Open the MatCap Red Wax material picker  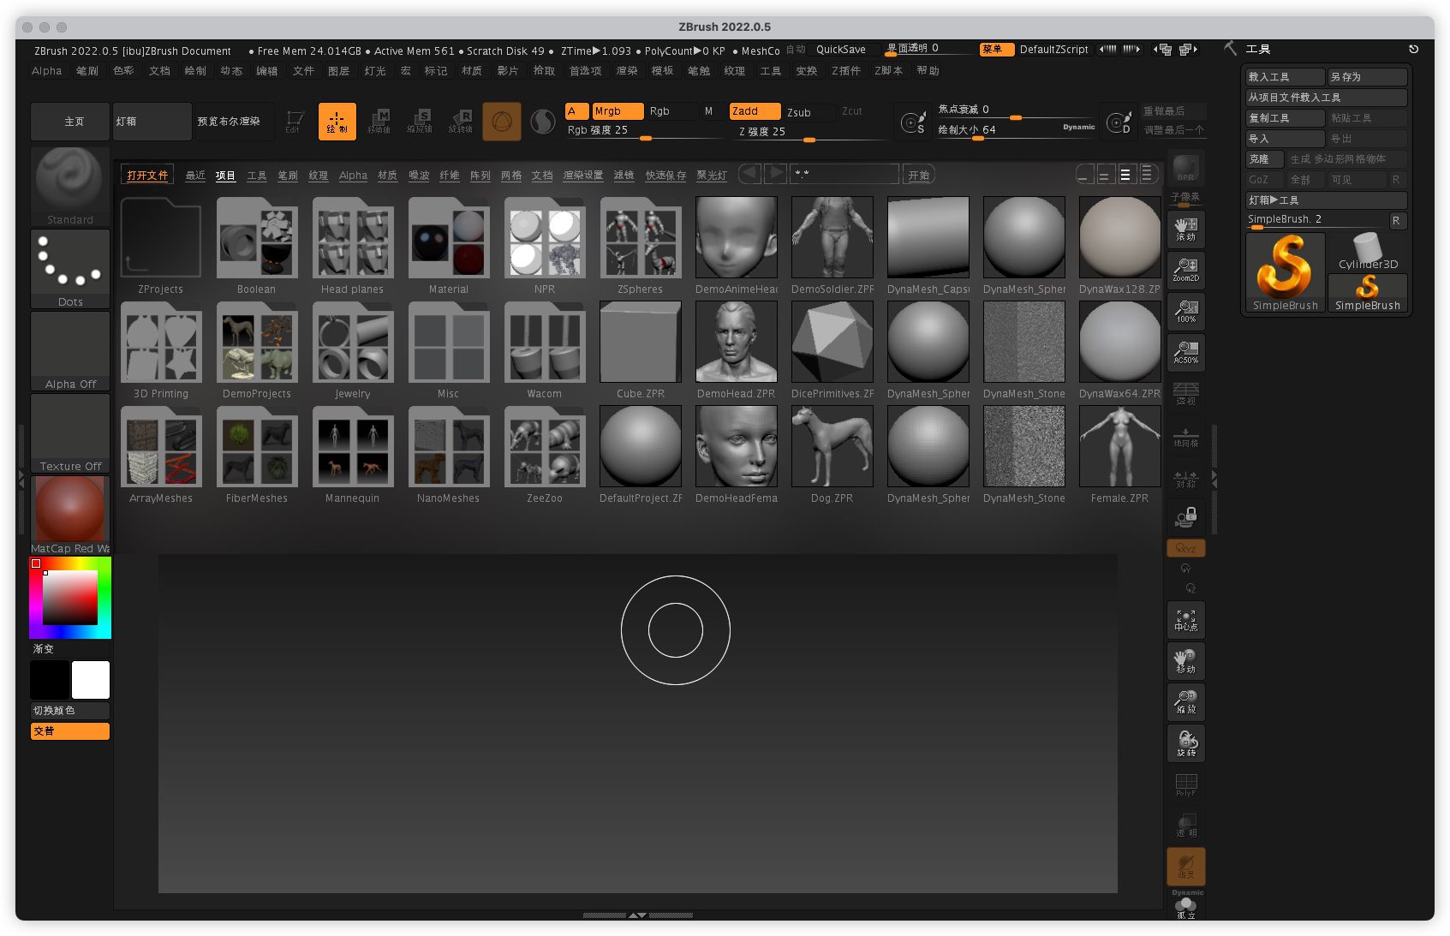[x=69, y=514]
